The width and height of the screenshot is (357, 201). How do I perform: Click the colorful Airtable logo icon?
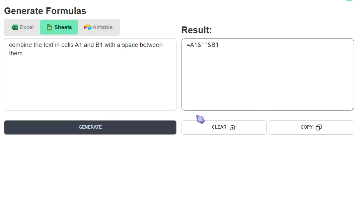coord(87,27)
